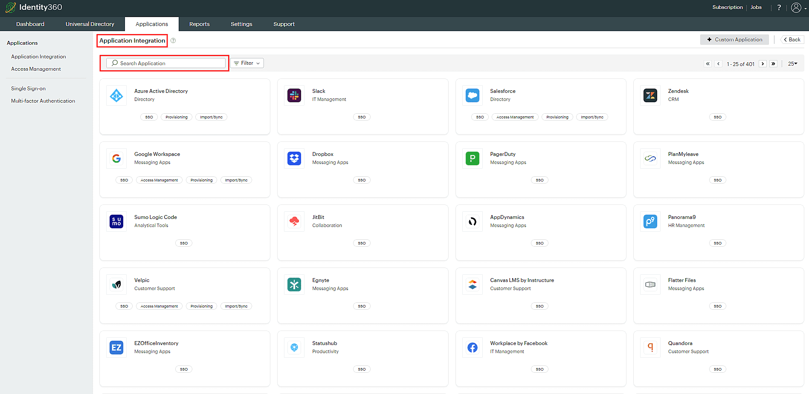
Task: Click the Provisioning tag on Azure Active Directory
Action: click(177, 117)
